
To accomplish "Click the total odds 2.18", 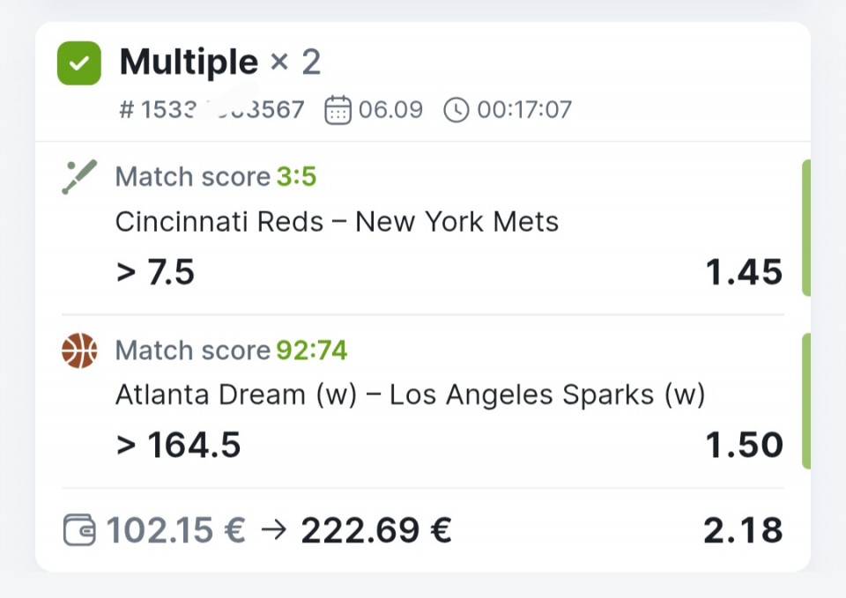I will click(743, 530).
